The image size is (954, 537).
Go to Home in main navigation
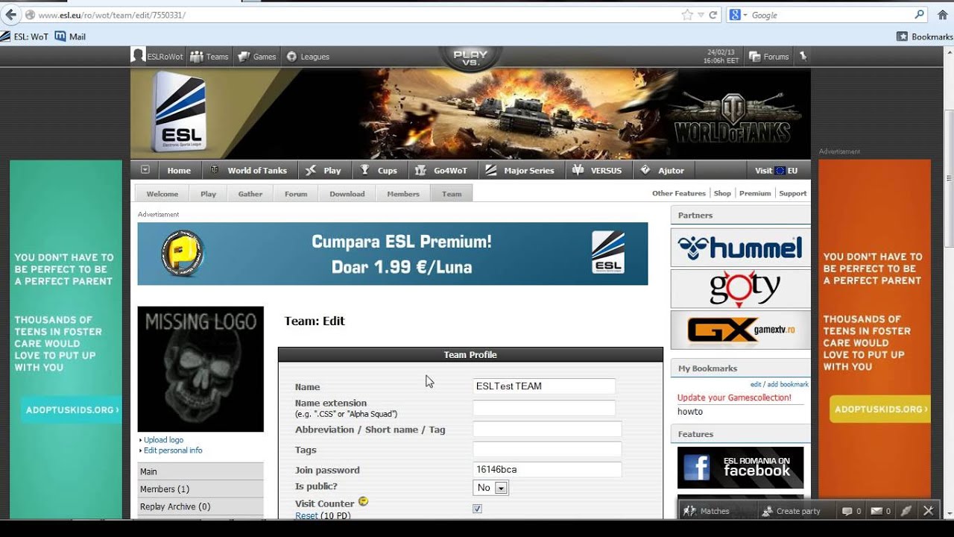pyautogui.click(x=179, y=170)
